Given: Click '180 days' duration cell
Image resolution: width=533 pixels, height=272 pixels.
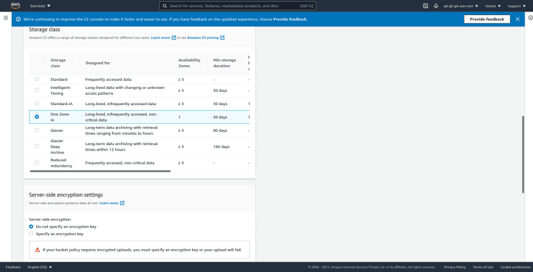Looking at the screenshot, I should [221, 146].
